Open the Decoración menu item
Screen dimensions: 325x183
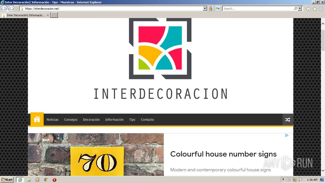click(x=91, y=119)
